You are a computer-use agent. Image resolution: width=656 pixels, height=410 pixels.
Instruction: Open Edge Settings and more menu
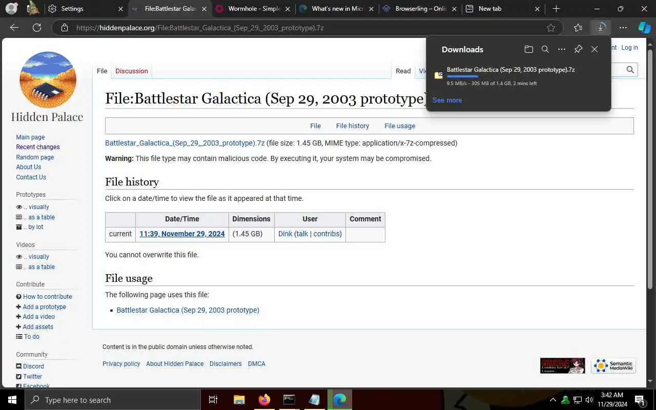623,28
